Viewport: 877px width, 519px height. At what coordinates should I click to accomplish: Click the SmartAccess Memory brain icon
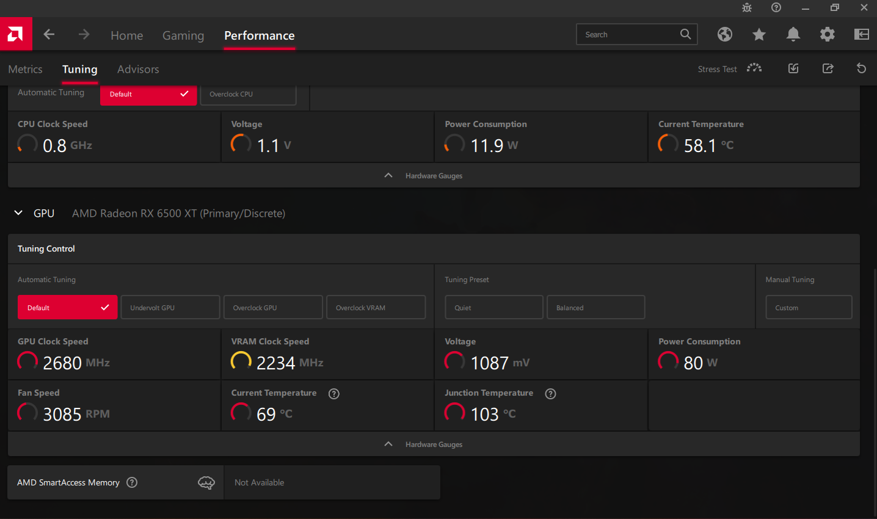206,483
